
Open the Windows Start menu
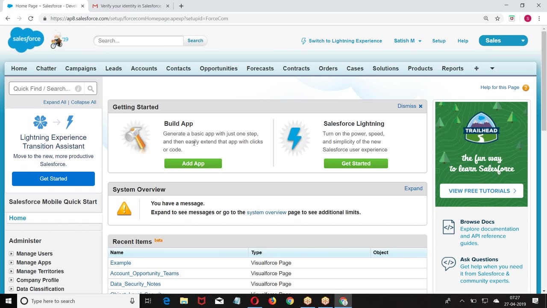coord(9,301)
